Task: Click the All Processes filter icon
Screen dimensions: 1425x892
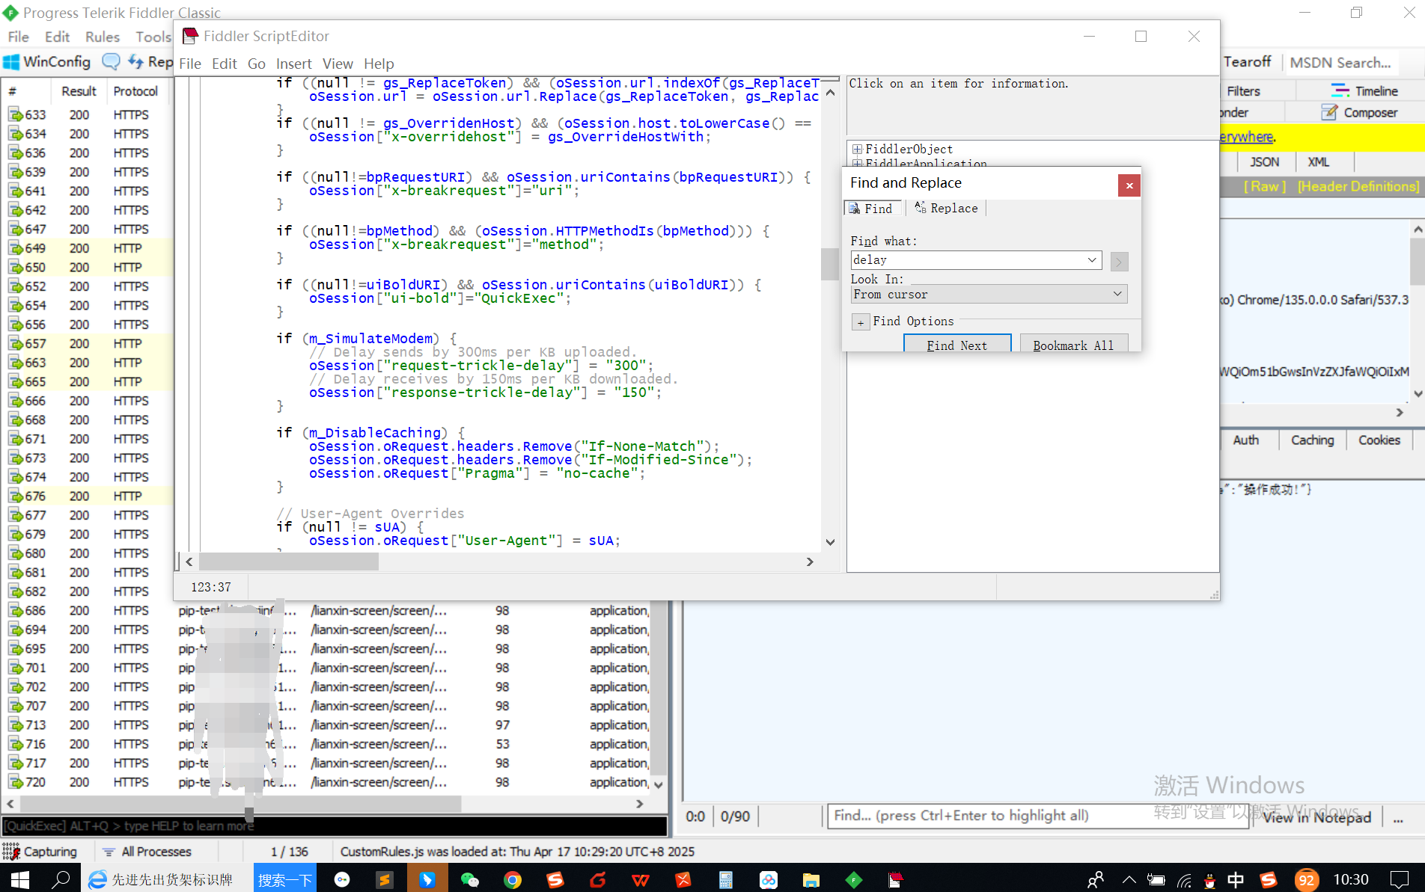Action: tap(109, 852)
